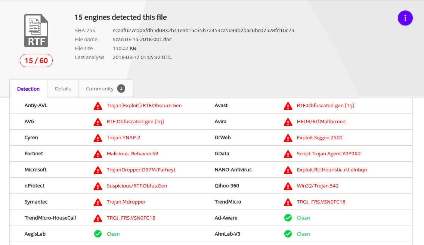The image size is (424, 245).
Task: Click the DrWeb engine name
Action: [x=223, y=137]
